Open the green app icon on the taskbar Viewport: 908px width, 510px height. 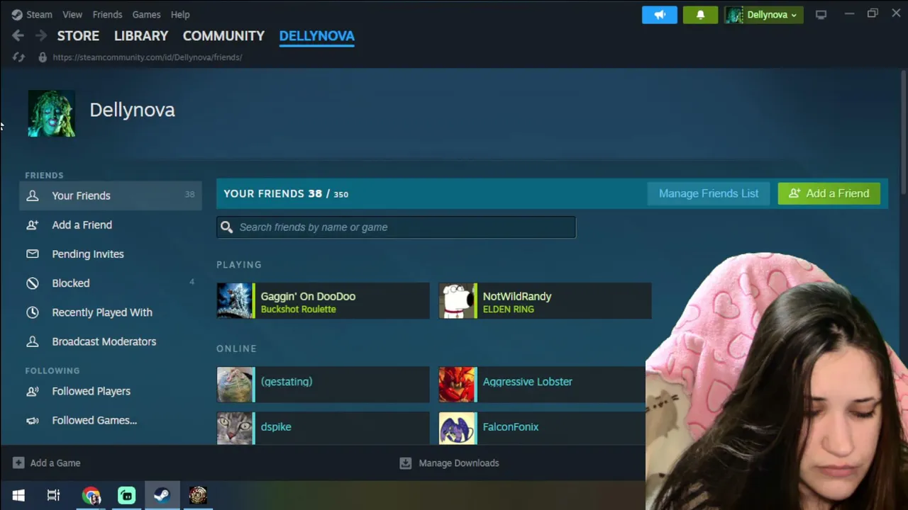[x=126, y=495]
